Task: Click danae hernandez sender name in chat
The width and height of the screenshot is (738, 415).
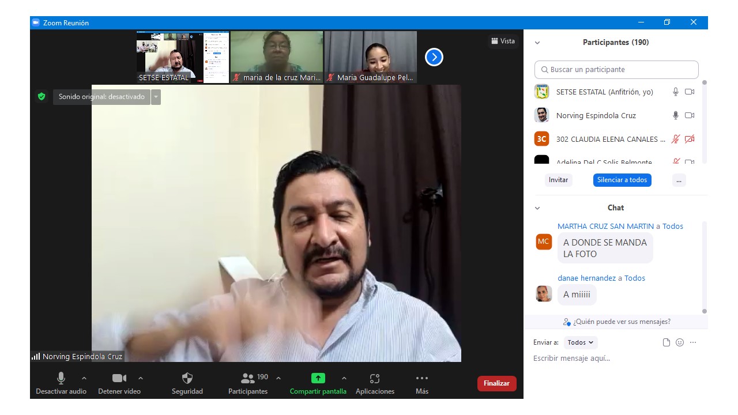Action: point(586,278)
